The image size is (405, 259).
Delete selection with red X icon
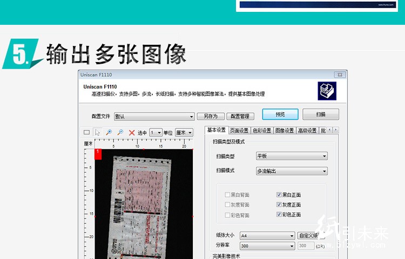coord(132,132)
